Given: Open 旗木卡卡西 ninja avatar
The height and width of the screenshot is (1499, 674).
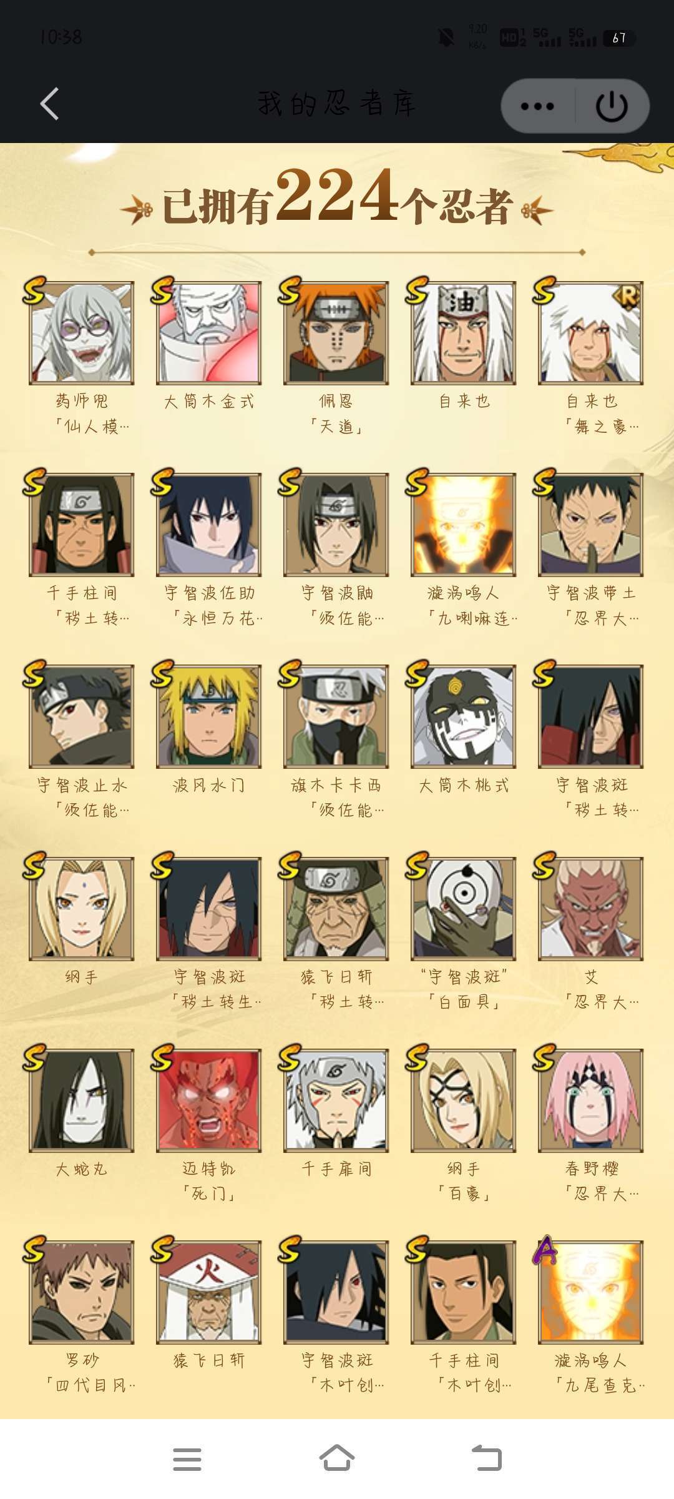Looking at the screenshot, I should 336,716.
